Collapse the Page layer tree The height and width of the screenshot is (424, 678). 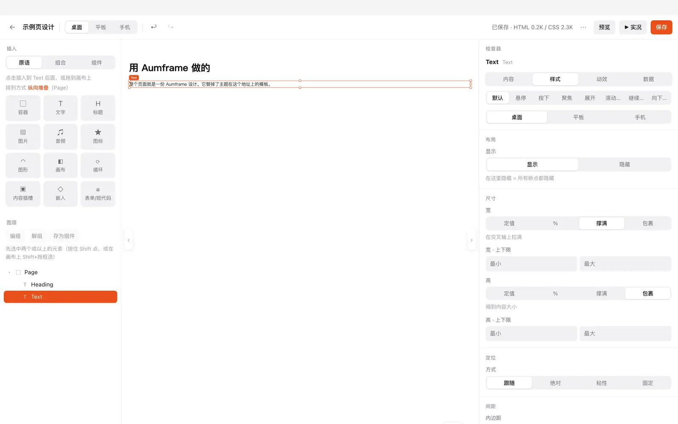click(x=9, y=272)
